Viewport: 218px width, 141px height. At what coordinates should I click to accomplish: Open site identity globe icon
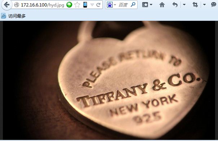coord(17,5)
